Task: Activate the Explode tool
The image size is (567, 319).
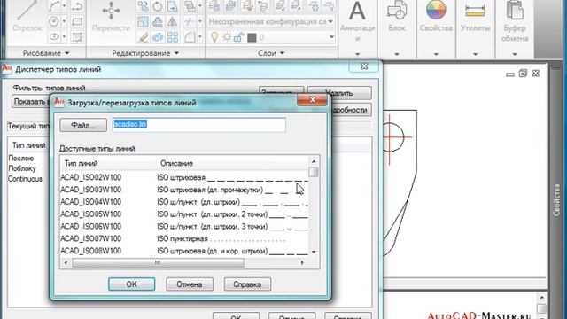Action: pyautogui.click(x=158, y=37)
